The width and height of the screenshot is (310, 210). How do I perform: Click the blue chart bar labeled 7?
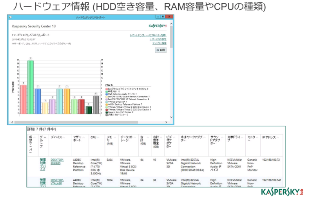[38, 101]
